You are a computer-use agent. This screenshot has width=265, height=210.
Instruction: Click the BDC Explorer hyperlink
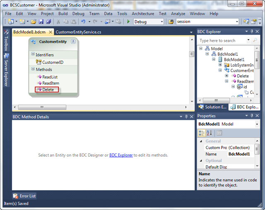click(121, 155)
